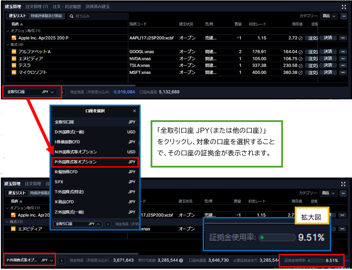Switch to 建玉リスト view in upper panel

18,16
